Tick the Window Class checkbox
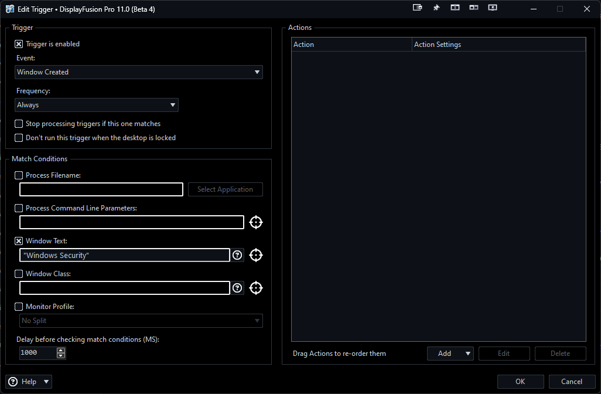 (19, 274)
